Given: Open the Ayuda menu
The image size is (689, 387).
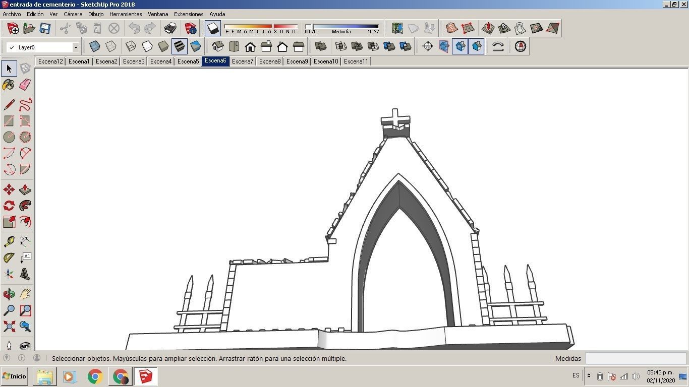Looking at the screenshot, I should tap(217, 14).
